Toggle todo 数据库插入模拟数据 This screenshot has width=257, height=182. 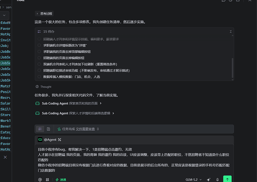pyautogui.click(x=39, y=77)
